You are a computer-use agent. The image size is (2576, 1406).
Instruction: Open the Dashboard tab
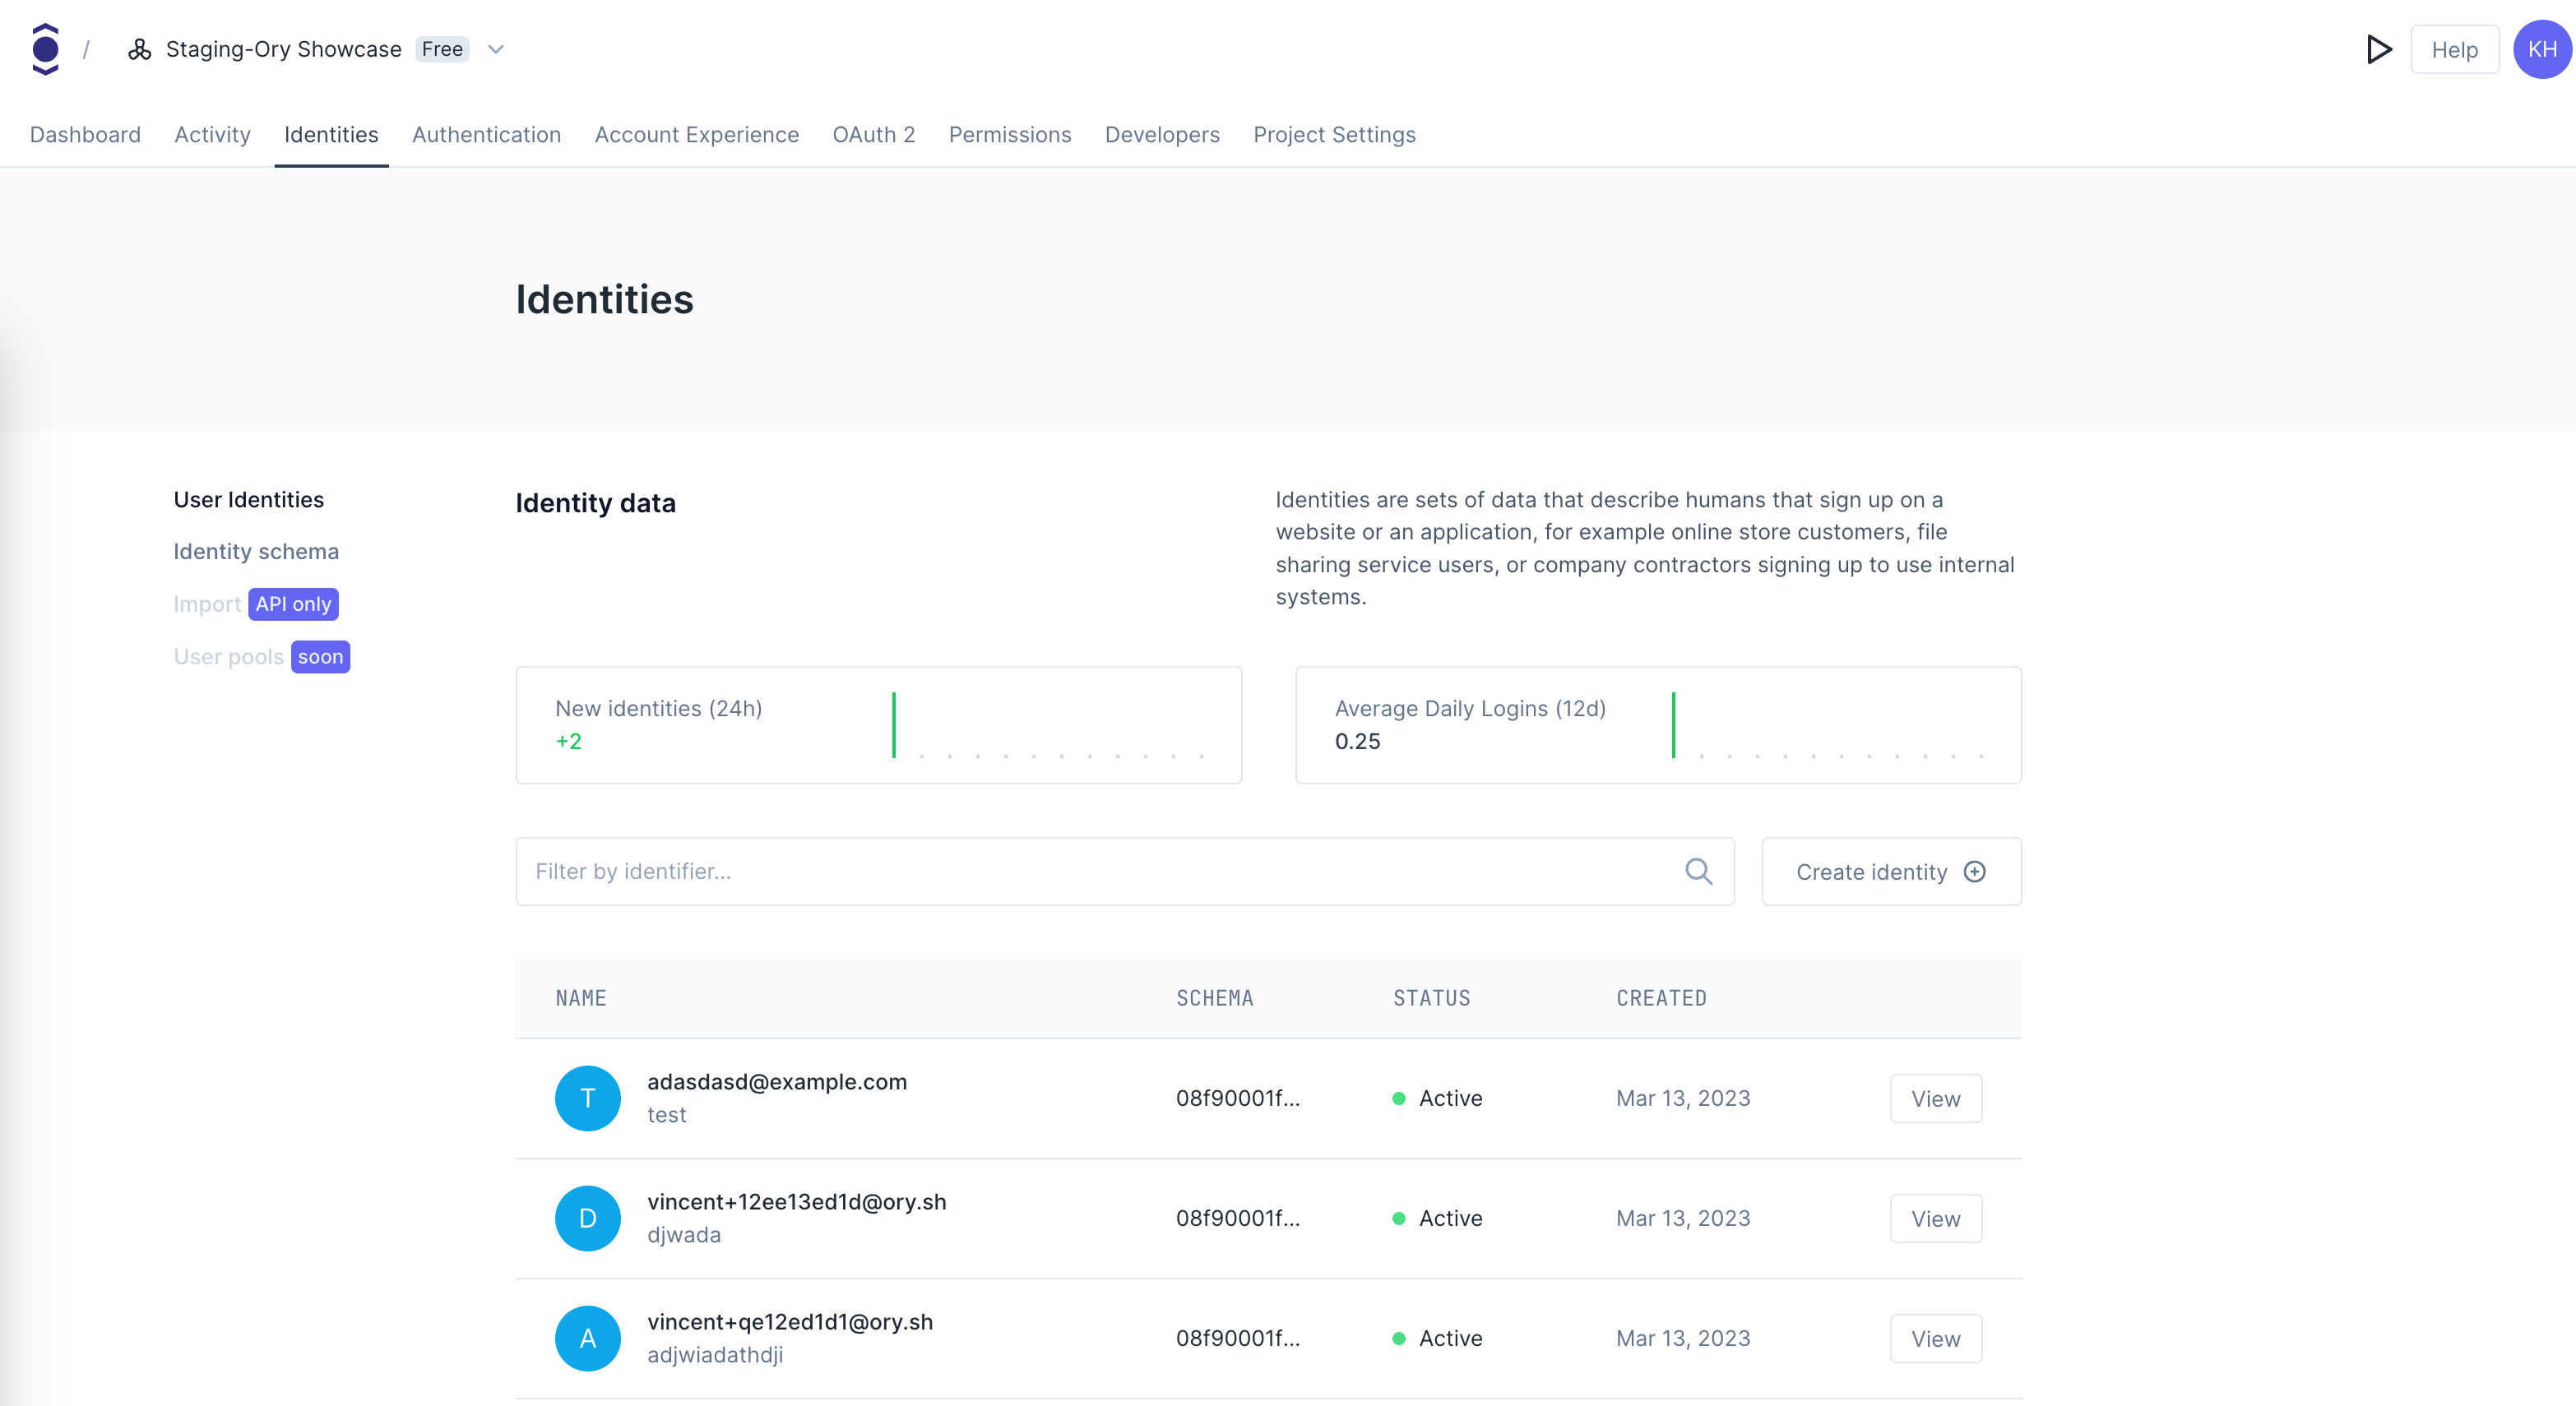[x=85, y=135]
